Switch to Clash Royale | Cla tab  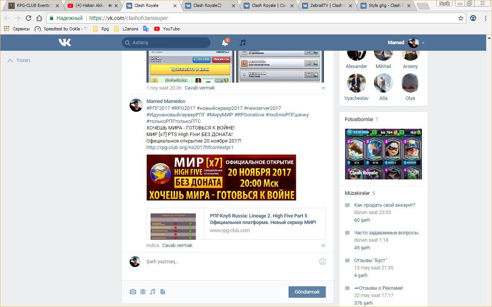click(268, 6)
